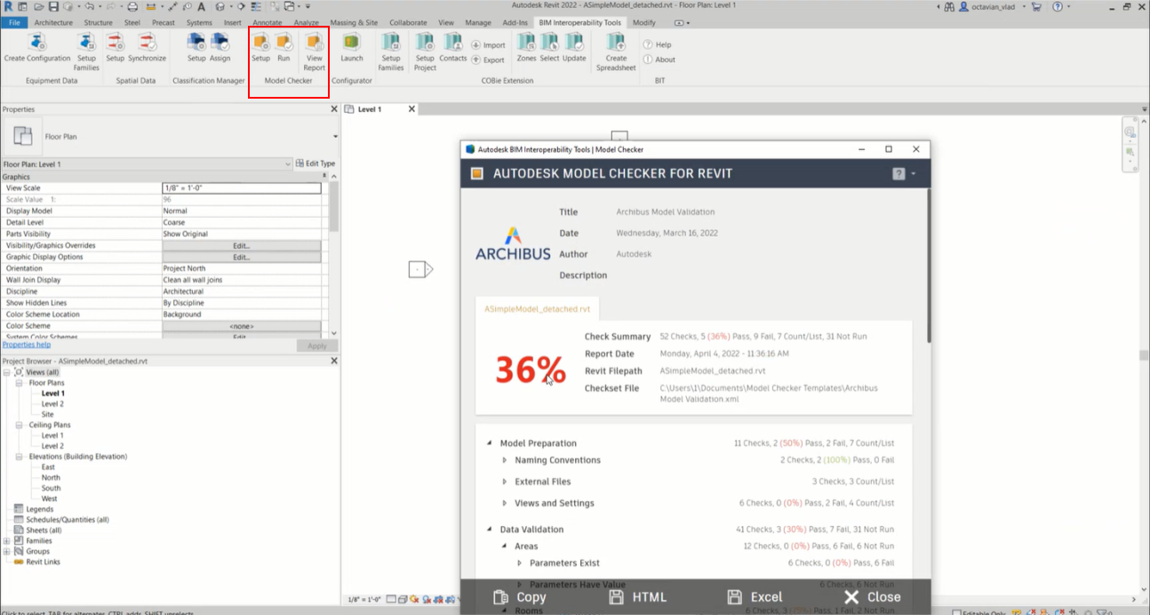Select Level 2 floor plan in browser
The height and width of the screenshot is (615, 1150).
[x=52, y=404]
